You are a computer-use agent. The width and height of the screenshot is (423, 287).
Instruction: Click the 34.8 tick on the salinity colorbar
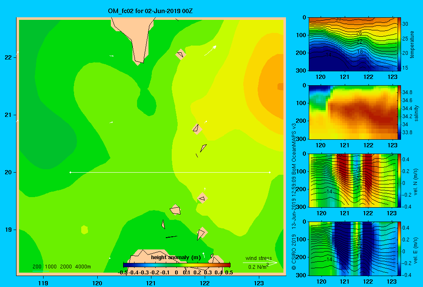click(x=407, y=92)
